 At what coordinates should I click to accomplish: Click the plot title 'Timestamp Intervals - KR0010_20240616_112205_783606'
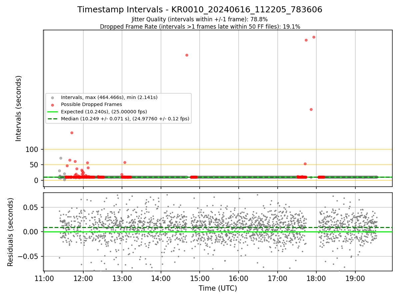tap(200, 10)
